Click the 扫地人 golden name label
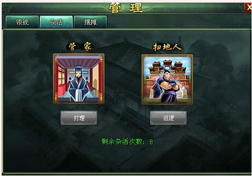The height and width of the screenshot is (176, 252). (167, 47)
